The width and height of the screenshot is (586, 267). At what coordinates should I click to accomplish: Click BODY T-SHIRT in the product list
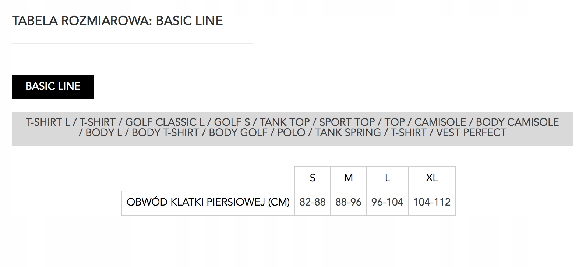[x=165, y=133]
